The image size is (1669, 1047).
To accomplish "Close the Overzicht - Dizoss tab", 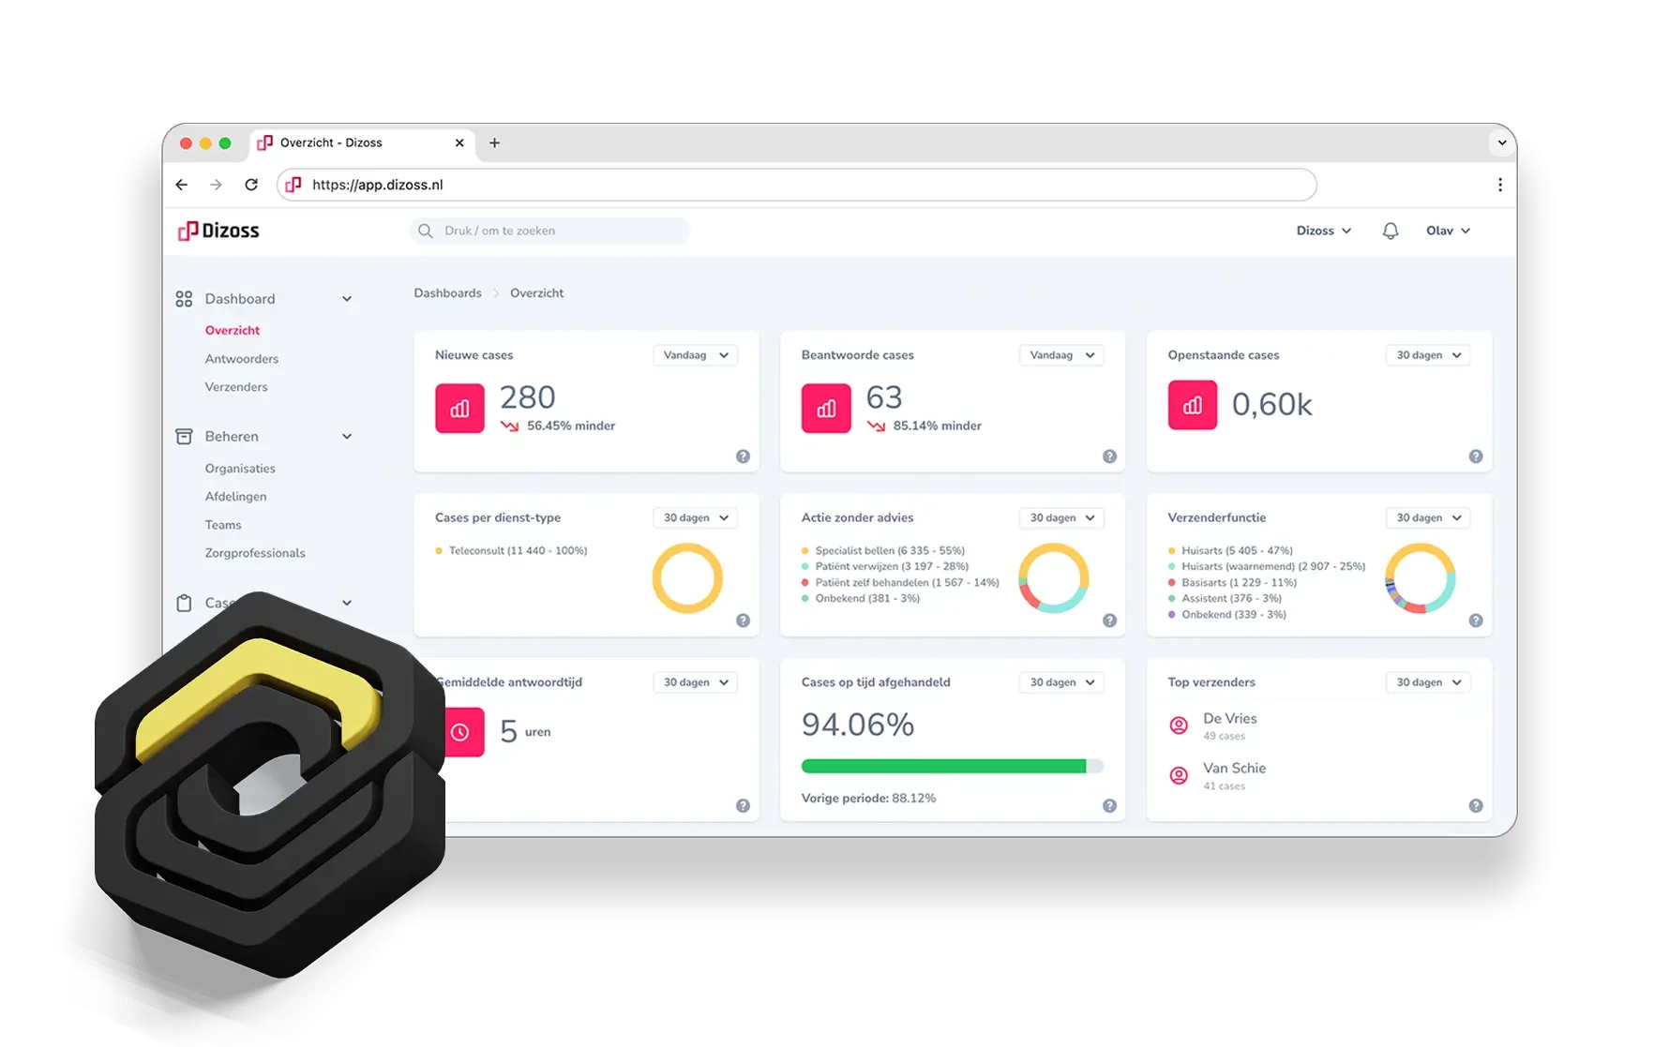I will click(459, 142).
